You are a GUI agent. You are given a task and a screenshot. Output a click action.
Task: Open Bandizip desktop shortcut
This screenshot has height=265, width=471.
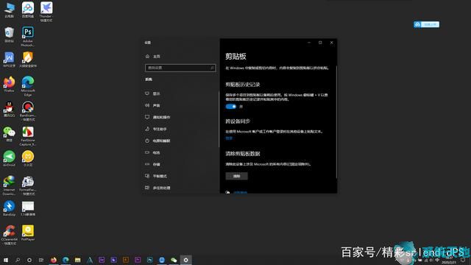coord(10,208)
